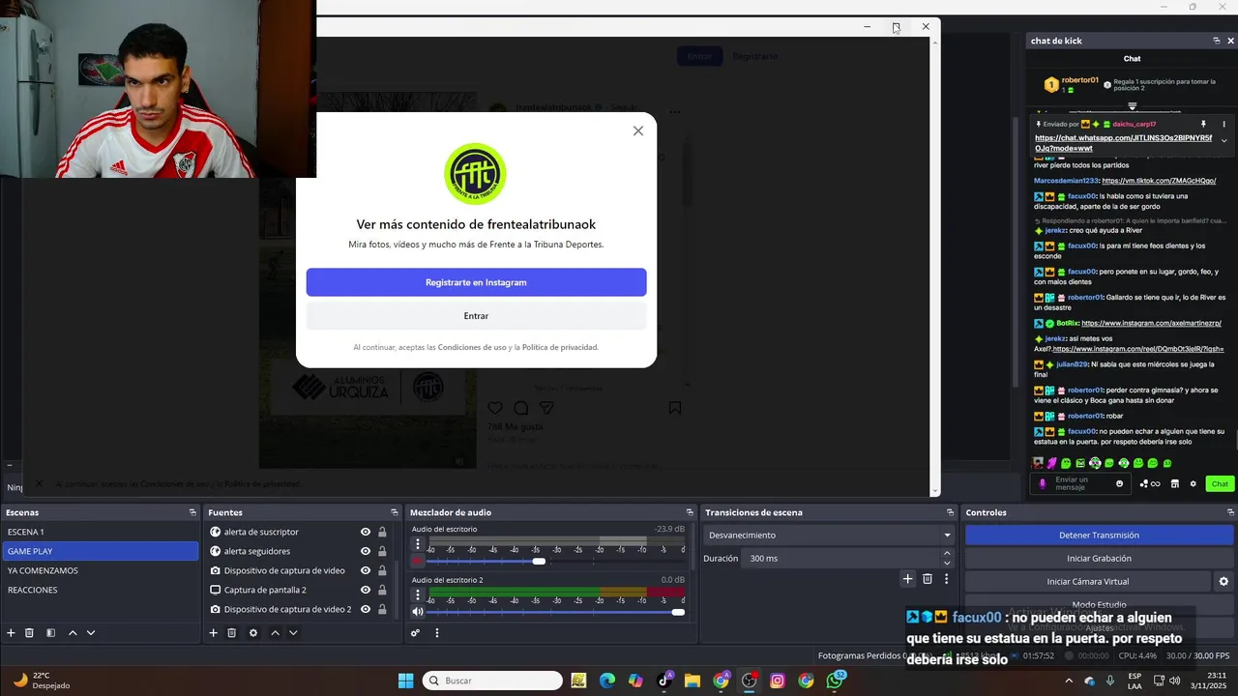
Task: Open Instagram app in taskbar
Action: tap(778, 681)
